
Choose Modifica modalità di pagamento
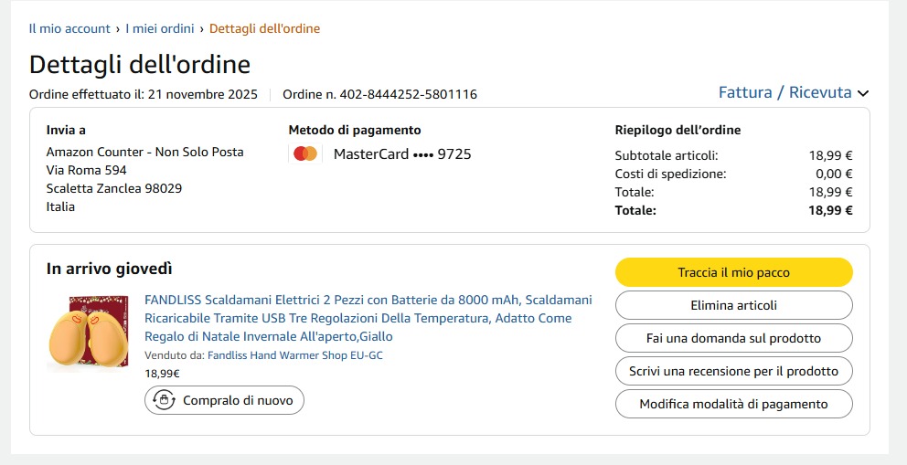coord(733,404)
